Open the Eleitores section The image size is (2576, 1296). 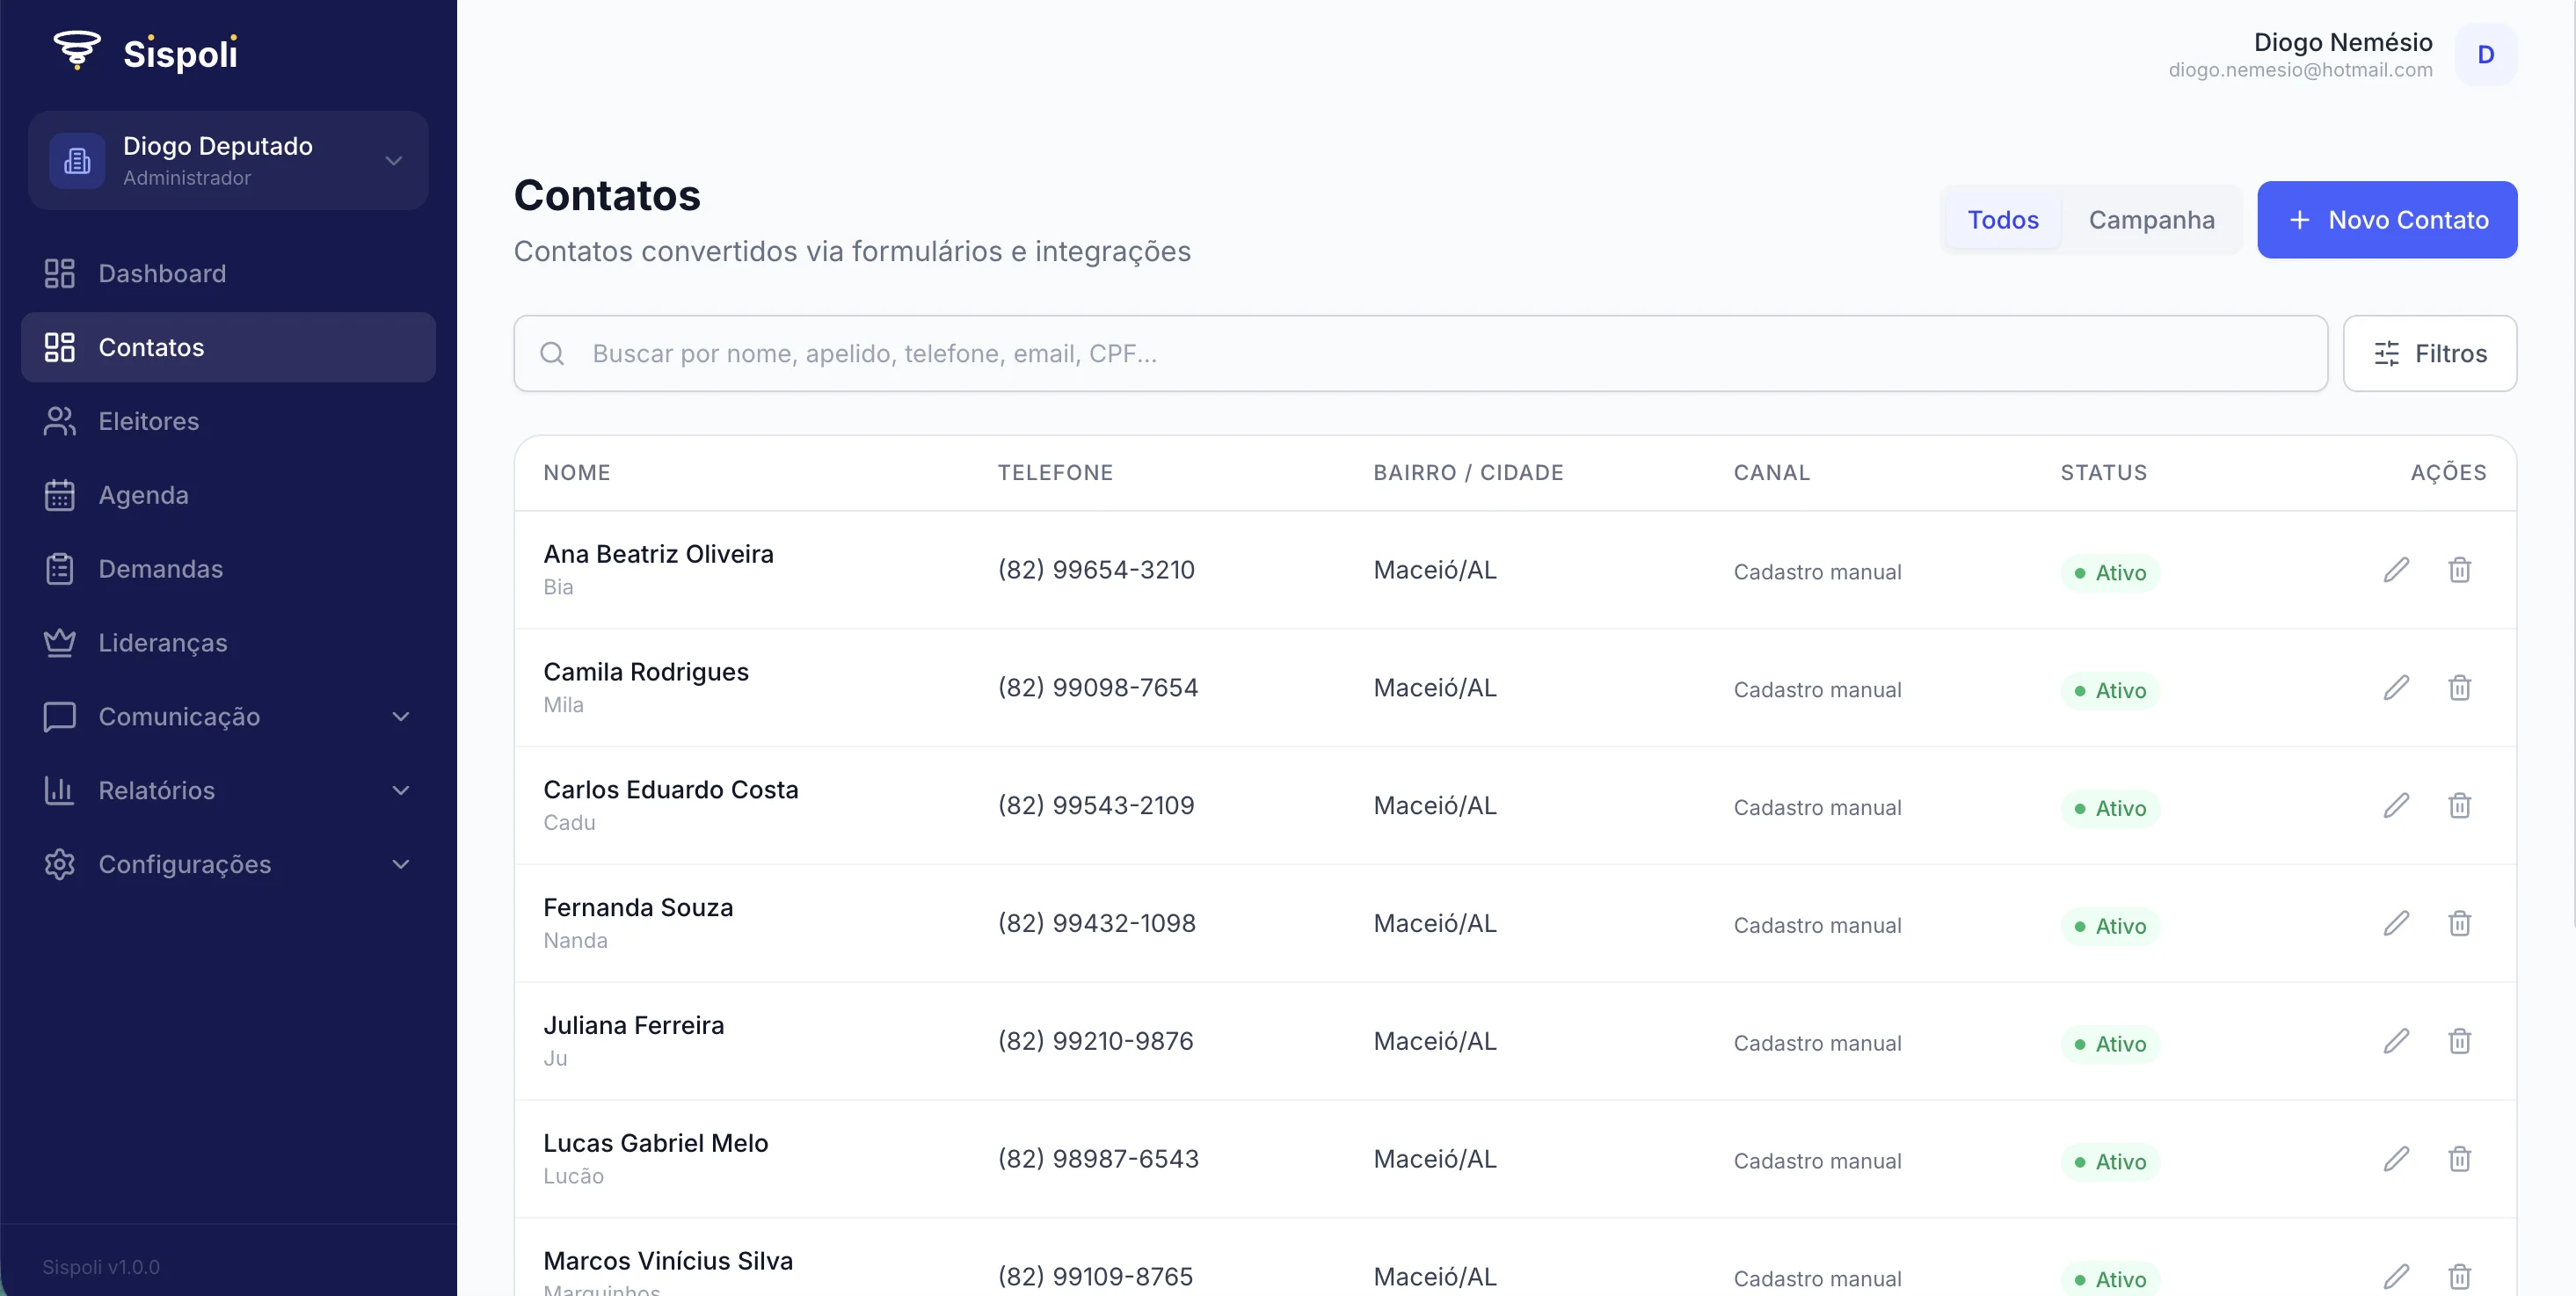click(228, 421)
